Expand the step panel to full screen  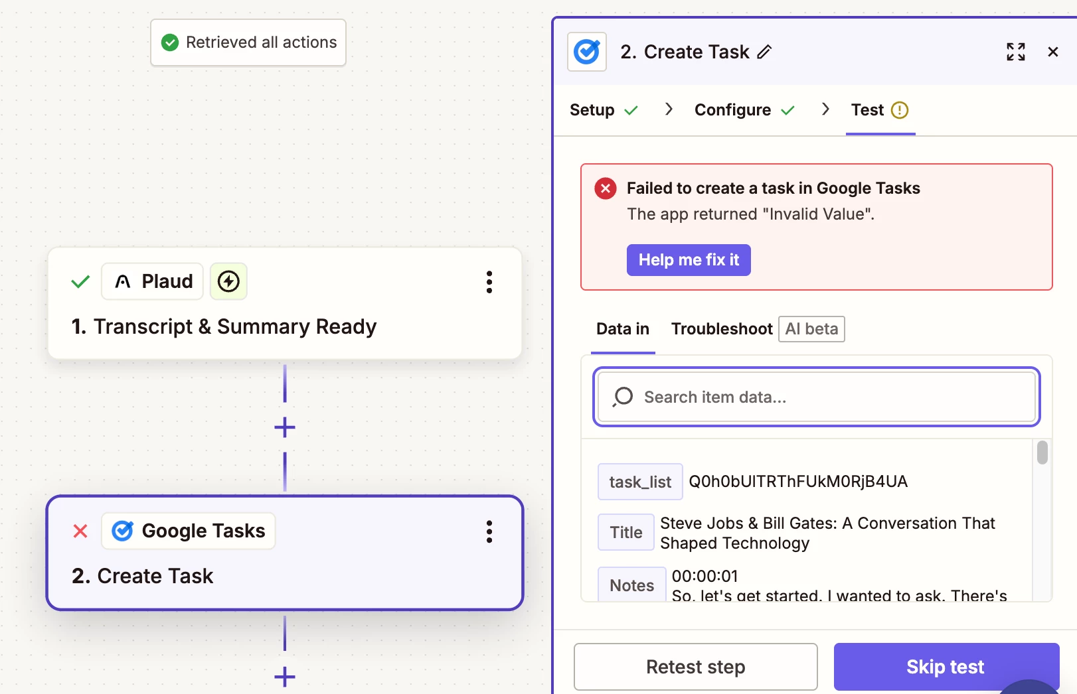[1016, 52]
